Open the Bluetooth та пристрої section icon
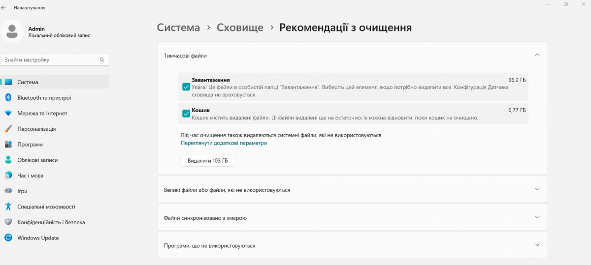The width and height of the screenshot is (591, 265). click(x=8, y=98)
